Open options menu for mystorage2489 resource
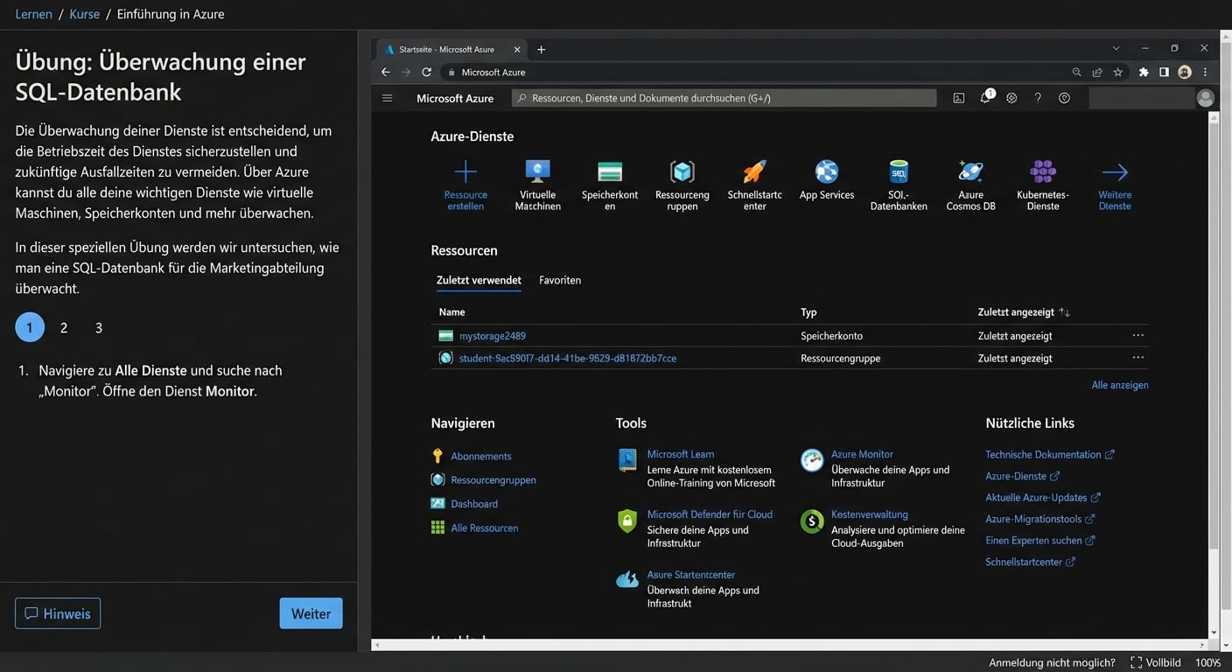 [x=1137, y=334]
